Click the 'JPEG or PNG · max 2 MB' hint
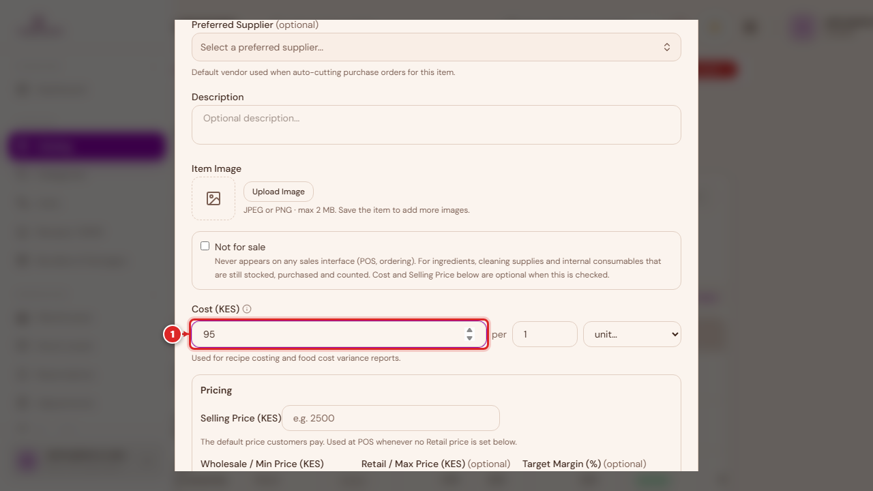 (x=357, y=210)
